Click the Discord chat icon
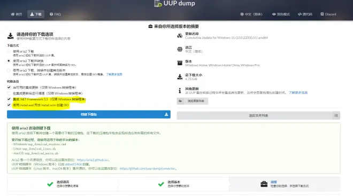 322,14
